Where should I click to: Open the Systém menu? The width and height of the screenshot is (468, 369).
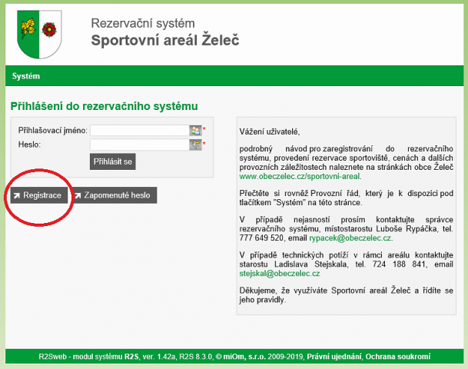tap(25, 76)
